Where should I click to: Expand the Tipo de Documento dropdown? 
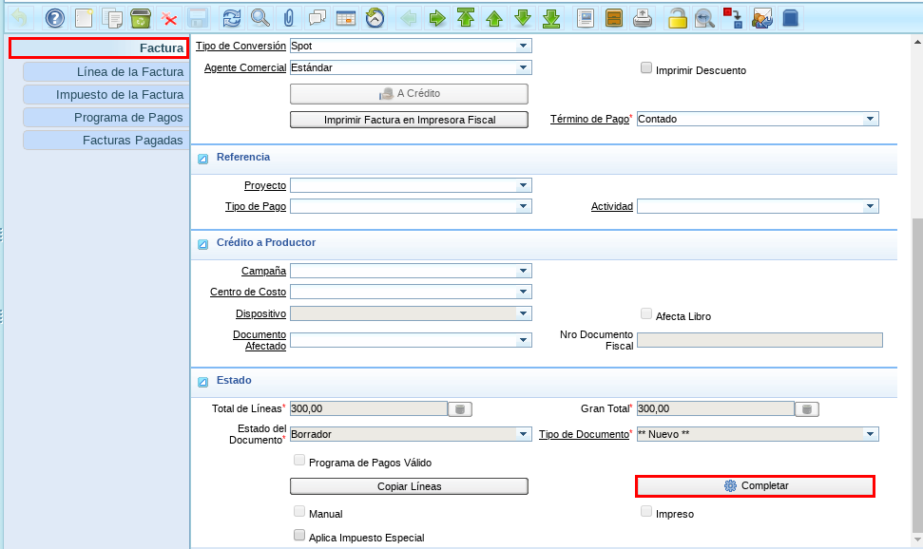pyautogui.click(x=870, y=434)
